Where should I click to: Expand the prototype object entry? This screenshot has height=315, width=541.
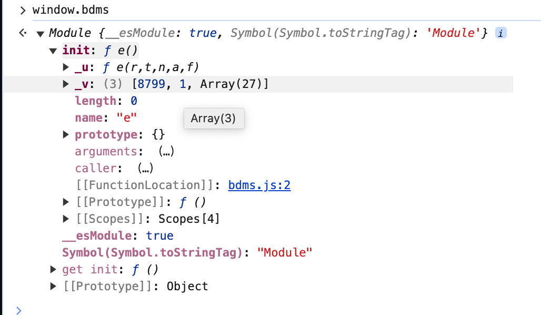coord(66,134)
